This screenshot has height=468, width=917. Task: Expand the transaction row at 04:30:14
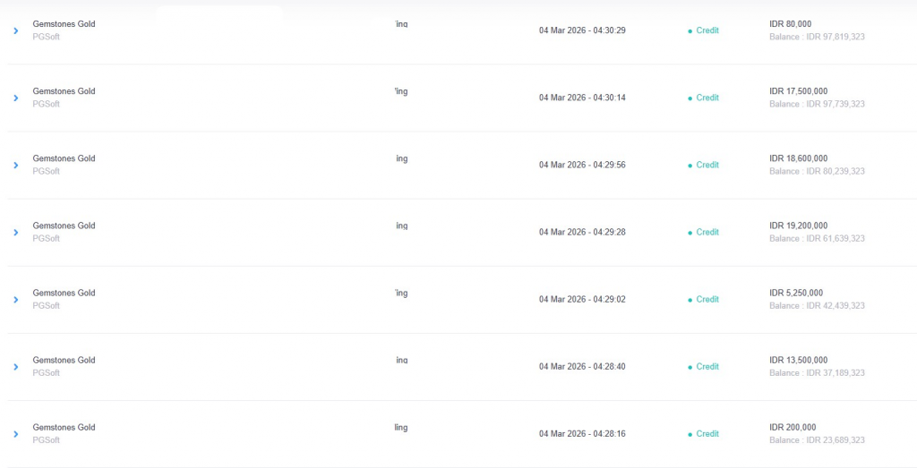tap(15, 98)
